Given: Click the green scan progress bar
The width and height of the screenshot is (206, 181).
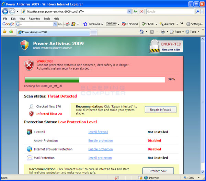Looking at the screenshot, I should pos(52,80).
